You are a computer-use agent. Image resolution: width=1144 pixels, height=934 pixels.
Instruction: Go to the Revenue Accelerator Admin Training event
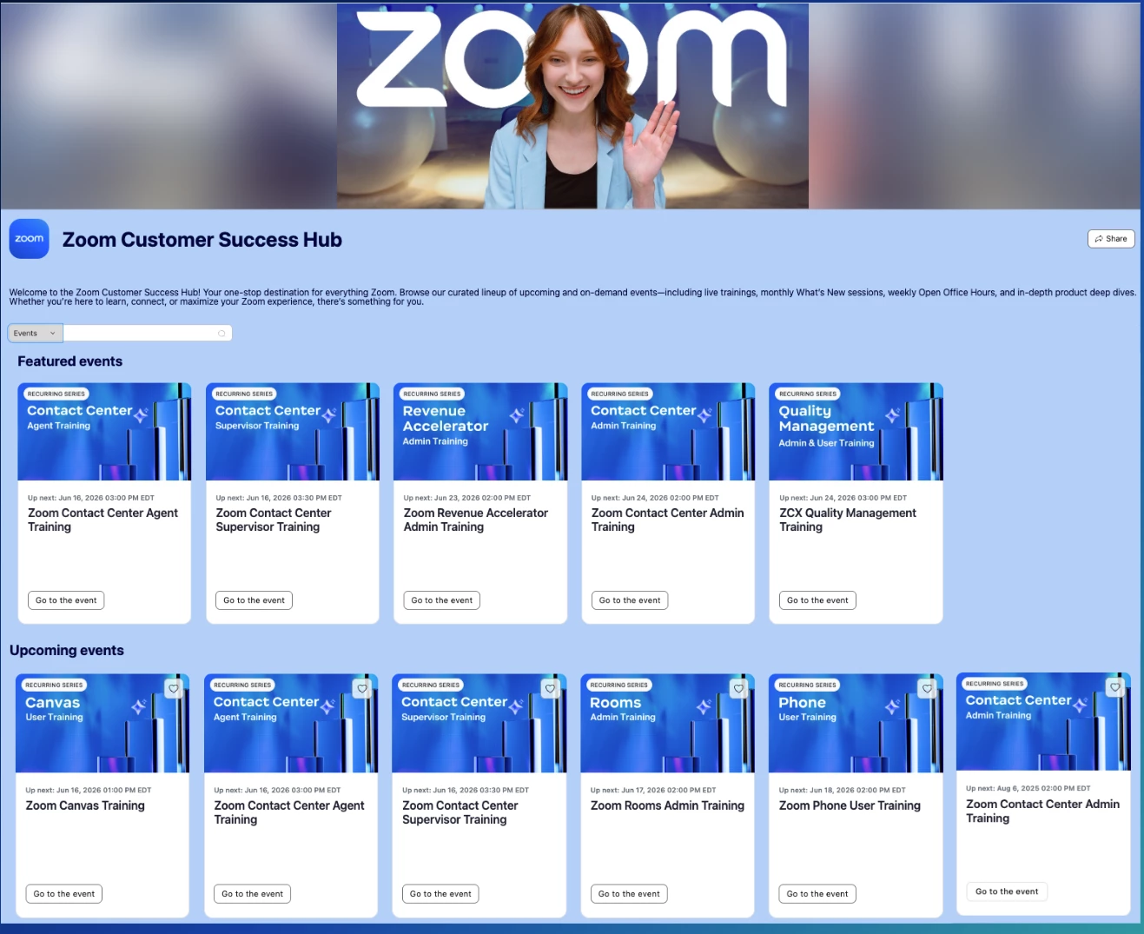click(x=442, y=600)
